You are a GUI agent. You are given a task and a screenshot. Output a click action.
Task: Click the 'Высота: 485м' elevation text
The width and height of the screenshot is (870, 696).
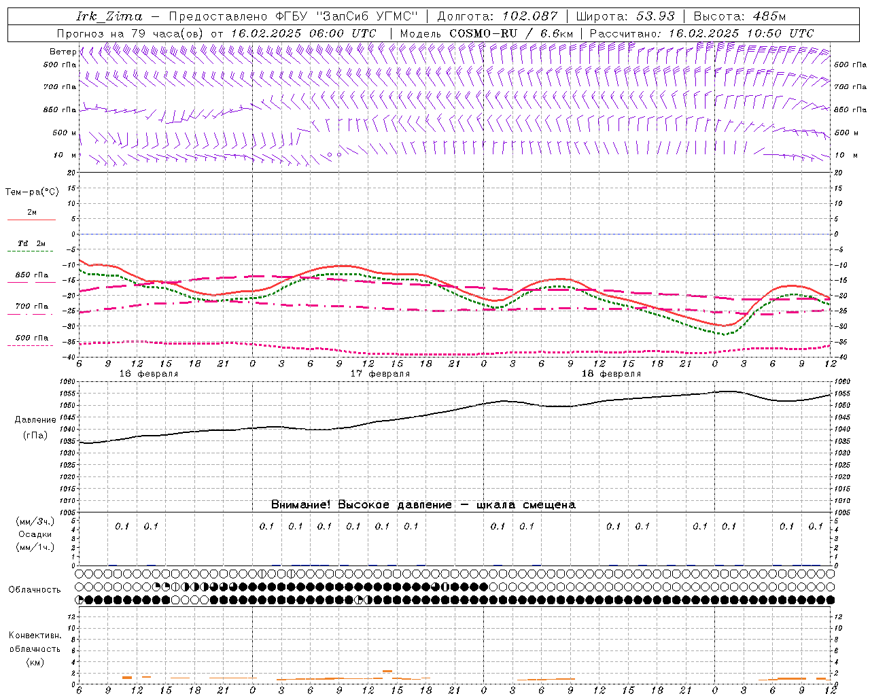point(739,16)
